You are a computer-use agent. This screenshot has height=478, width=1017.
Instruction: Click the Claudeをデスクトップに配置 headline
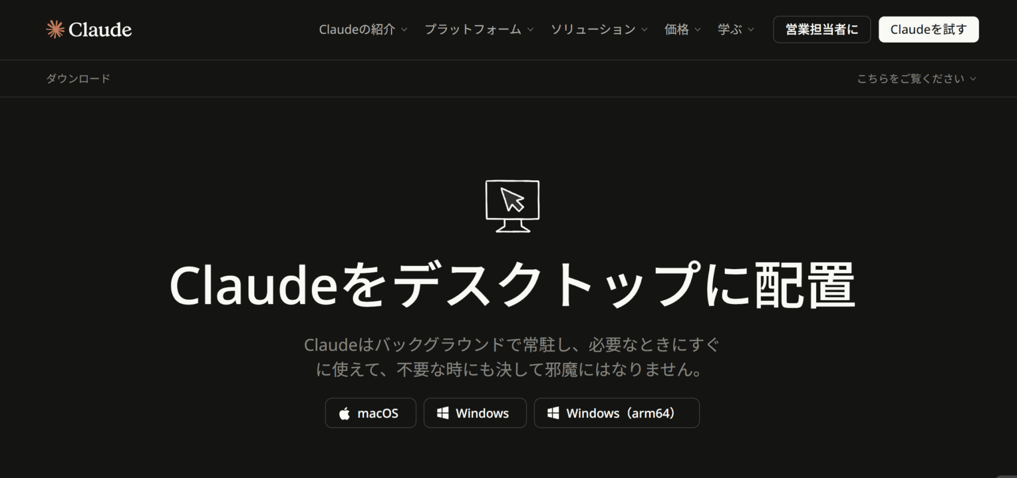(x=512, y=285)
